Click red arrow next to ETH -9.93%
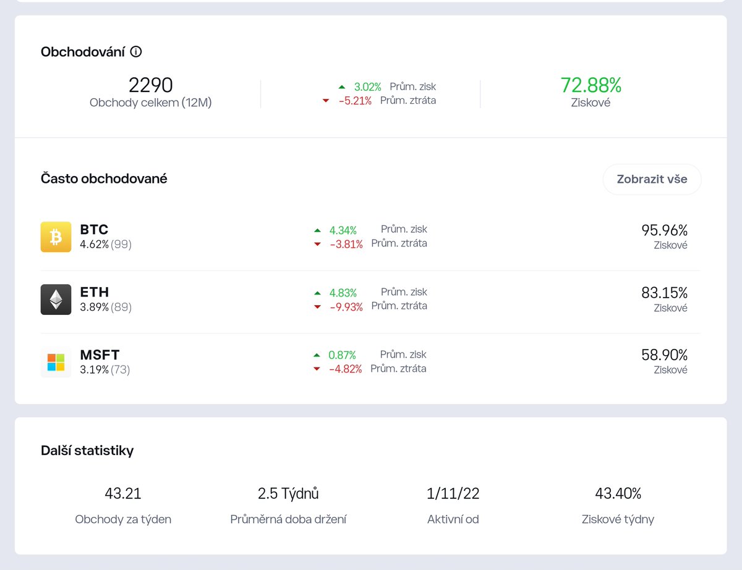 pyautogui.click(x=317, y=307)
